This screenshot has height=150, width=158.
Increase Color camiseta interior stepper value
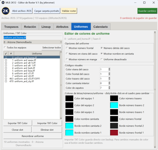(x=109, y=82)
